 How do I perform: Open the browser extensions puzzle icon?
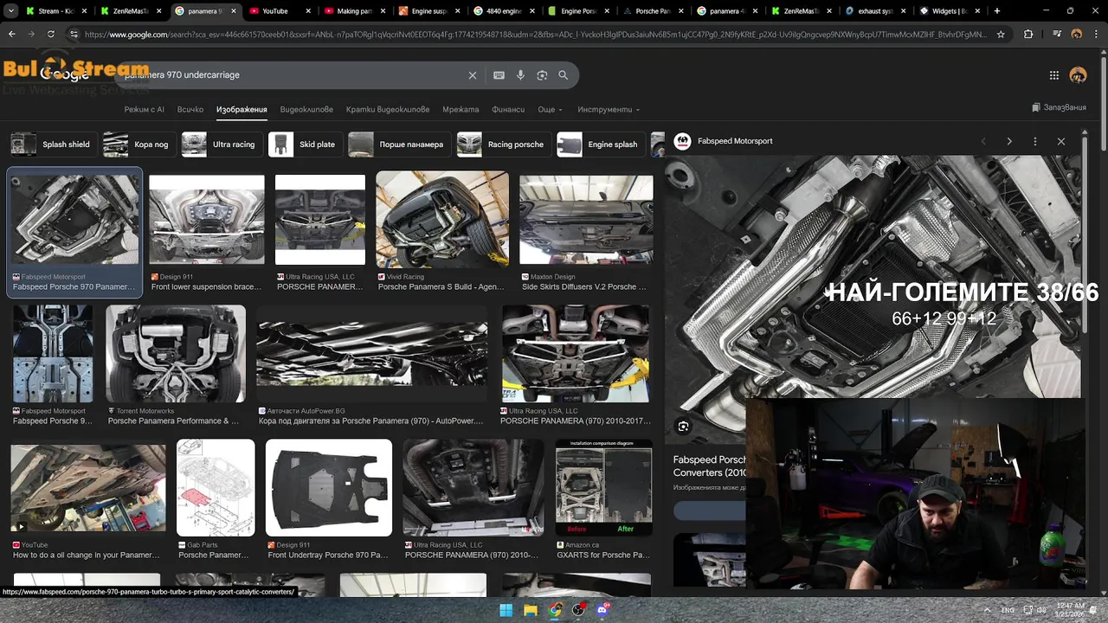(1028, 35)
